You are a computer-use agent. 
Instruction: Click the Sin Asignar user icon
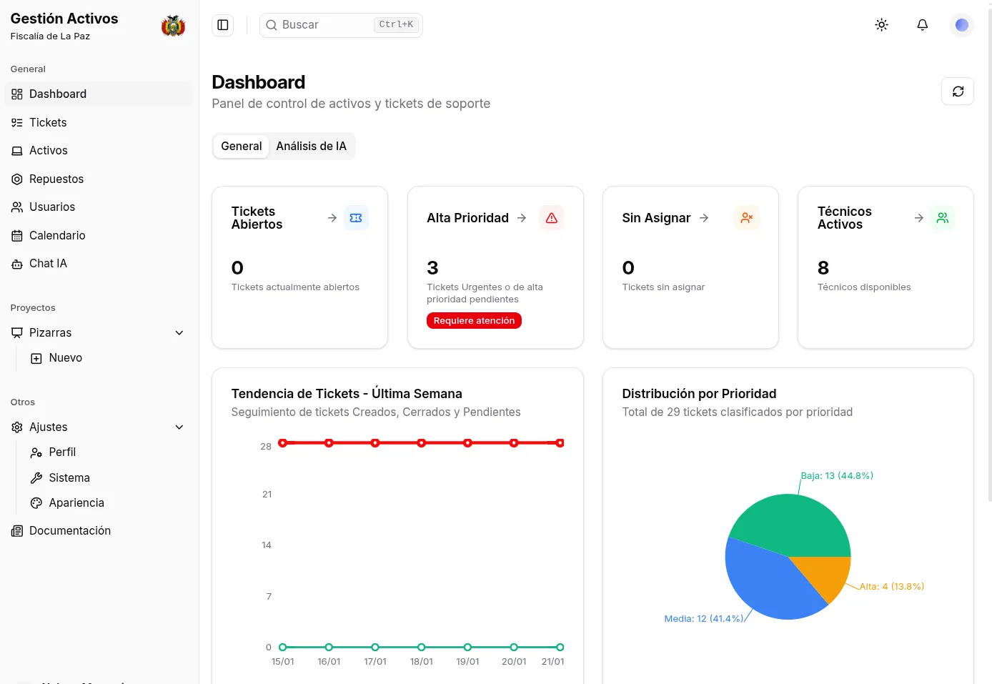pyautogui.click(x=746, y=218)
